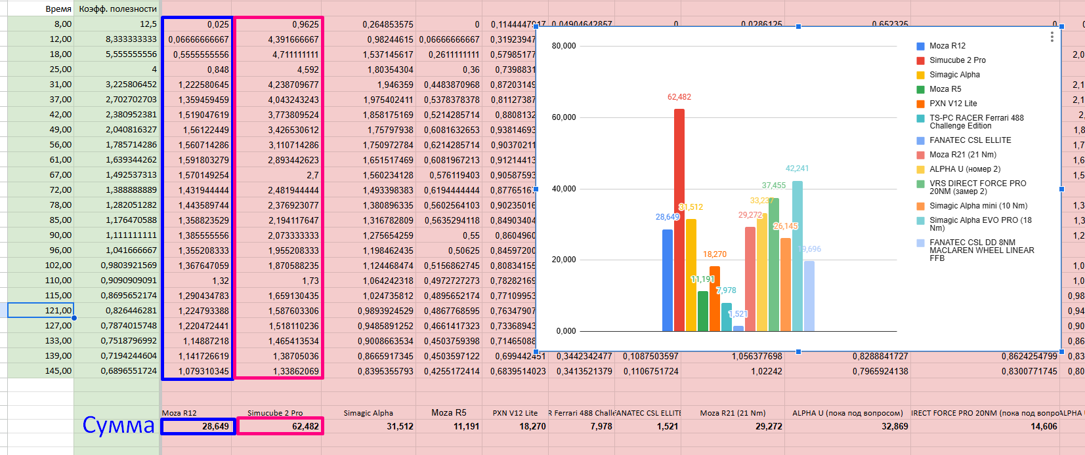The image size is (1085, 455).
Task: Select cell 0,6896551724
Action: point(117,370)
